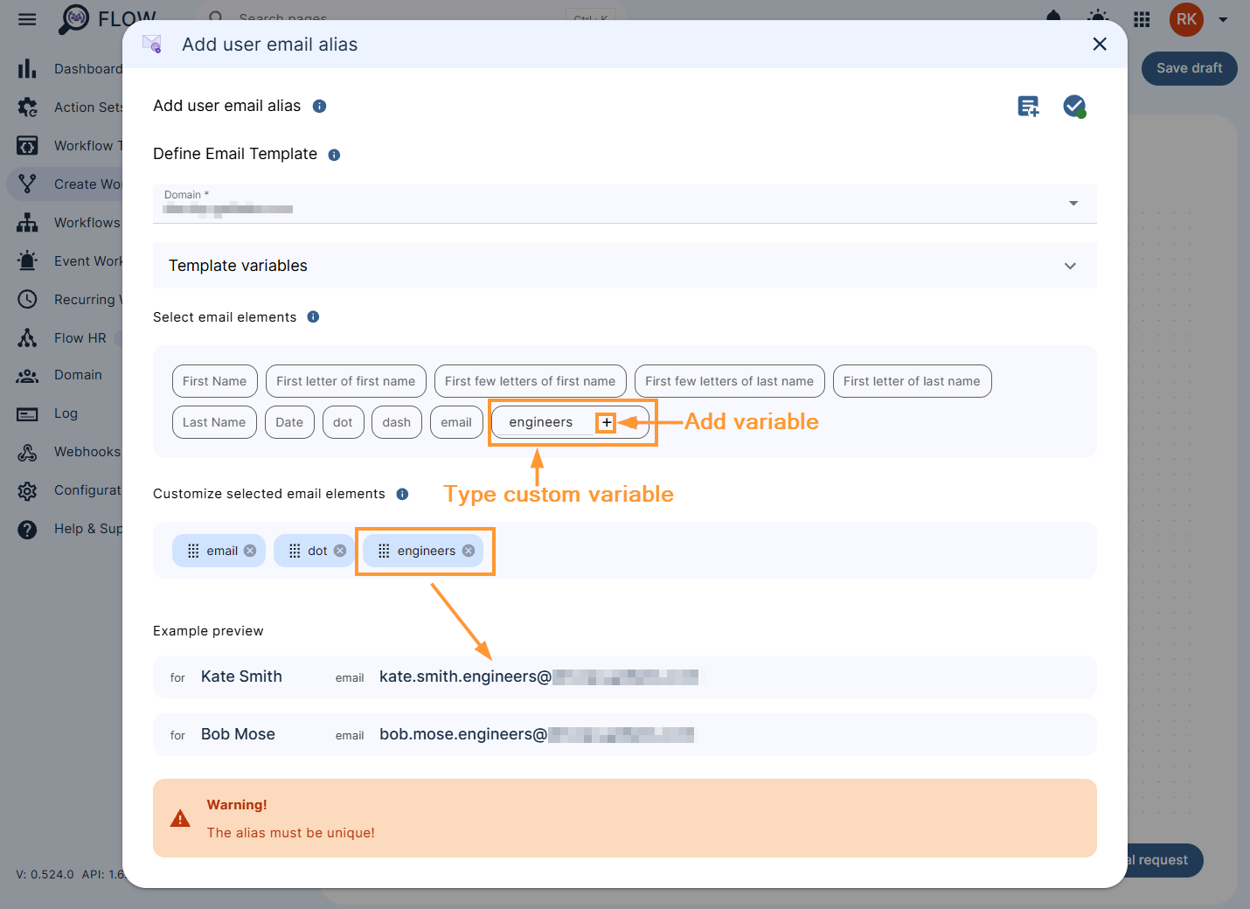The height and width of the screenshot is (909, 1250).
Task: Click the kate.smith.engineers@ preview address
Action: 465,677
